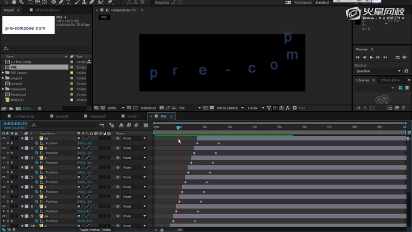
Task: Click Toggle Switches / Modes button
Action: tap(95, 229)
